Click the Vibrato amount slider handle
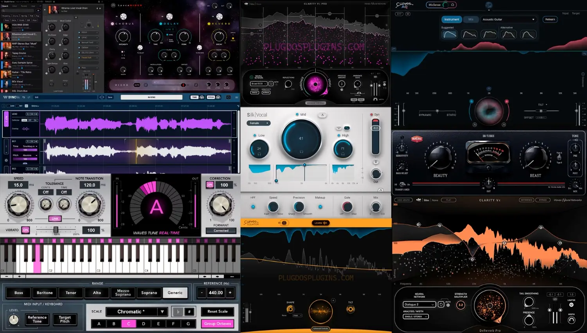Screen dimensions: 587x333 click(x=56, y=230)
